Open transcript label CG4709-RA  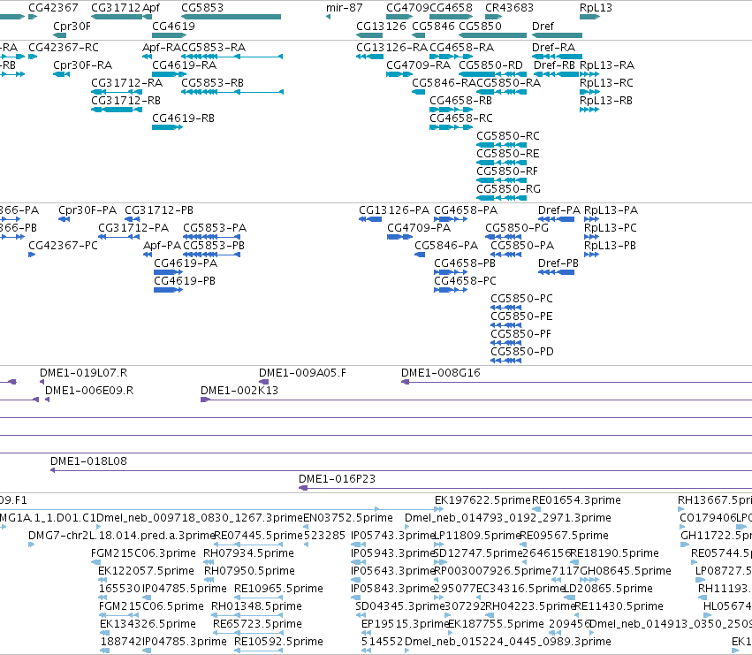[x=419, y=65]
